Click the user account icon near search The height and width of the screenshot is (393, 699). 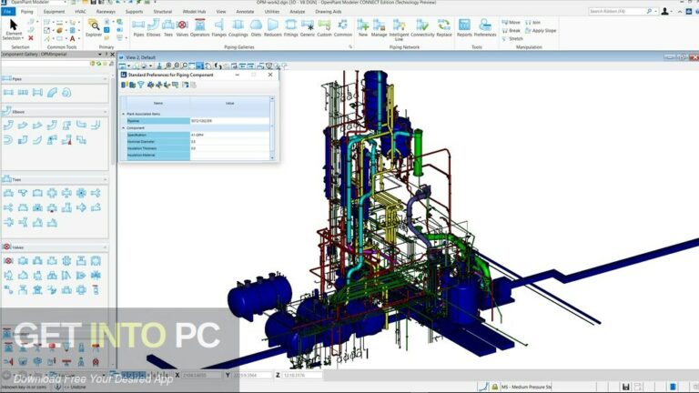click(664, 11)
